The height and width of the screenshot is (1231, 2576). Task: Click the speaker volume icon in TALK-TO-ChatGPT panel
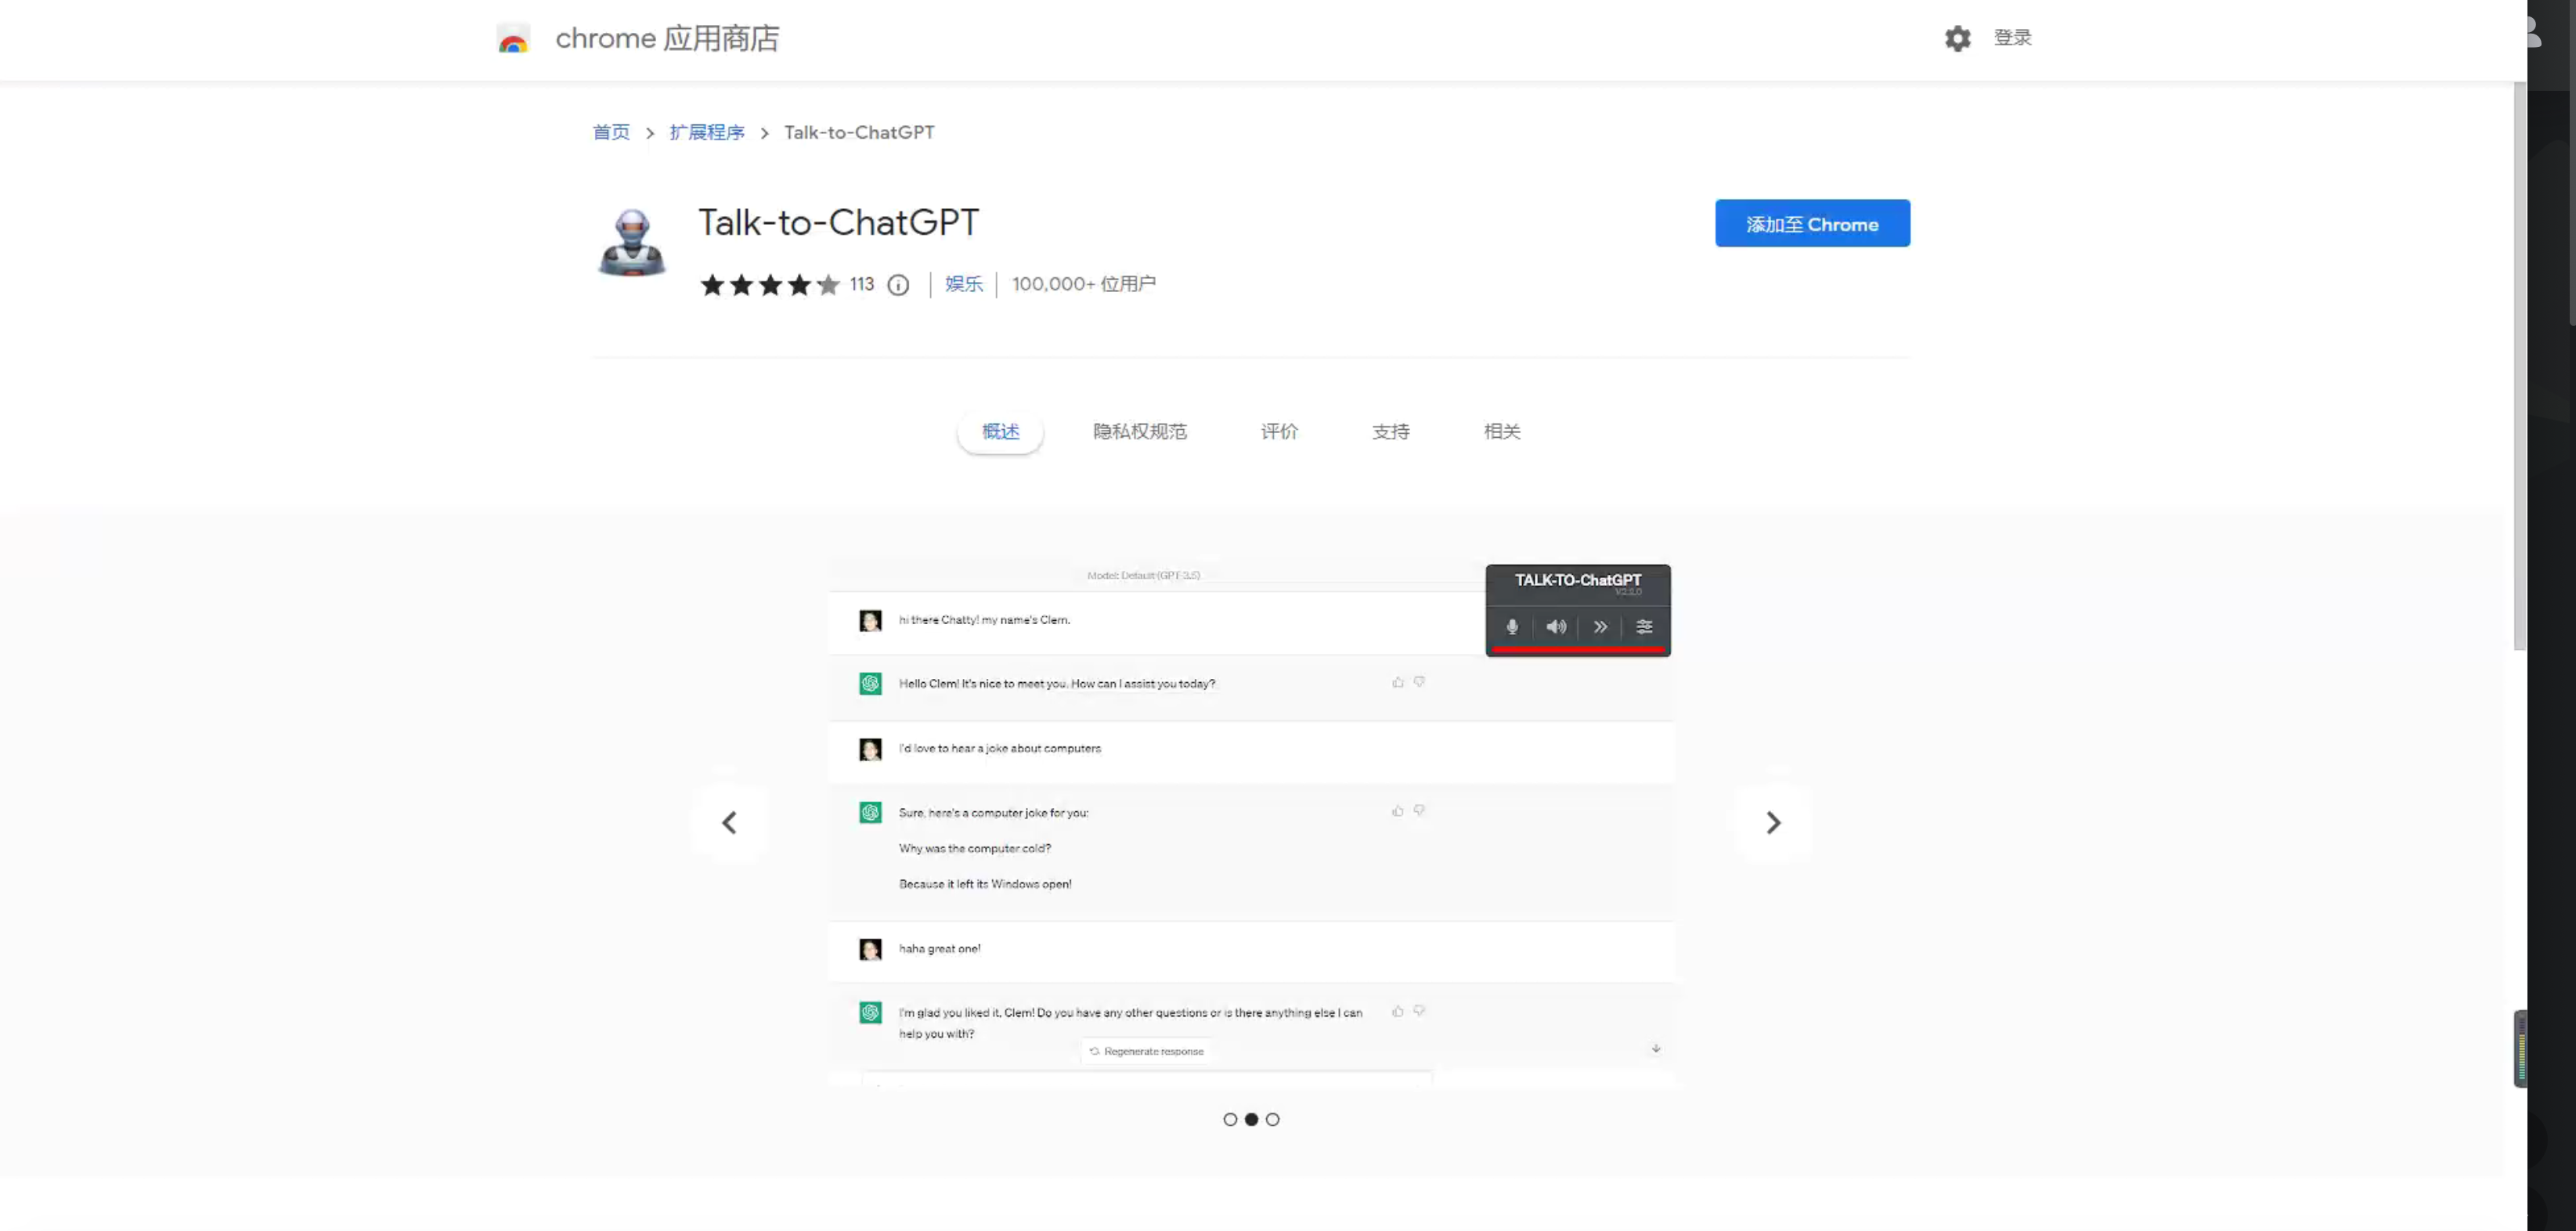tap(1556, 627)
